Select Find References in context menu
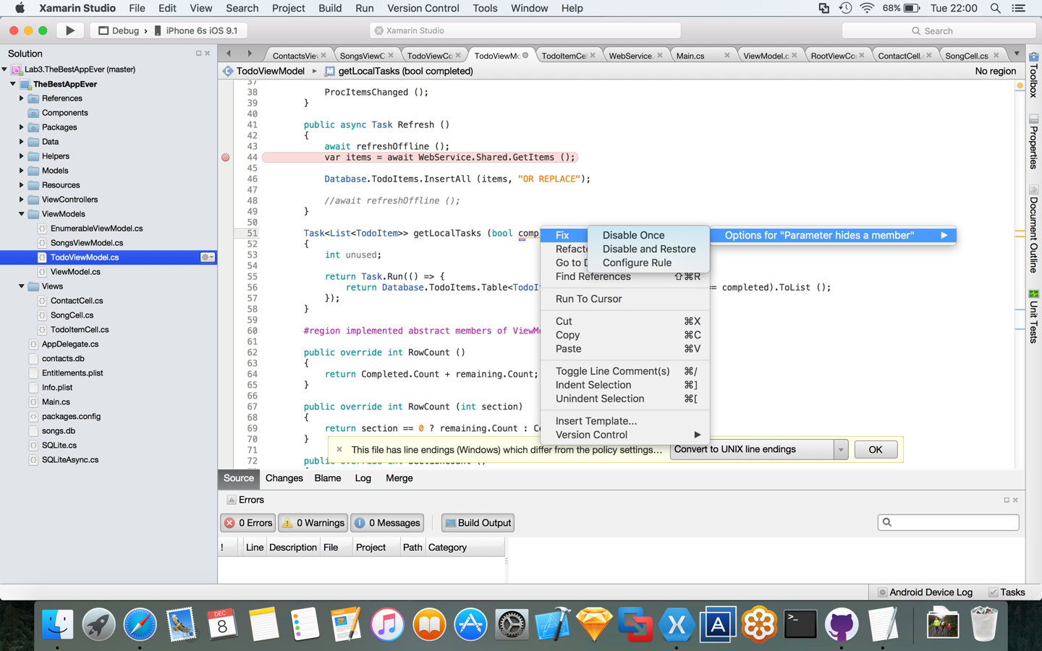 coord(625,276)
